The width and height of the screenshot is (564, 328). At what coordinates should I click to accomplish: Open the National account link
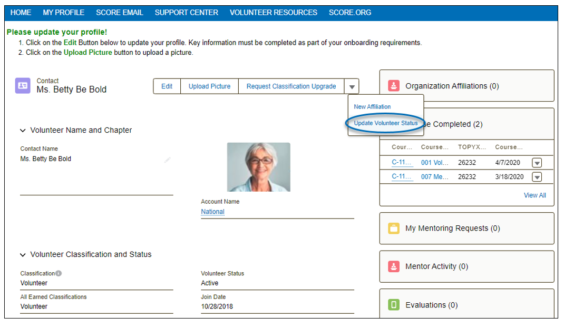(x=212, y=212)
